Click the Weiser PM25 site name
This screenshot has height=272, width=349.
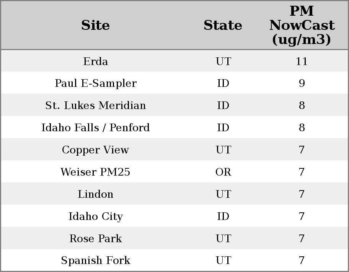pos(96,172)
